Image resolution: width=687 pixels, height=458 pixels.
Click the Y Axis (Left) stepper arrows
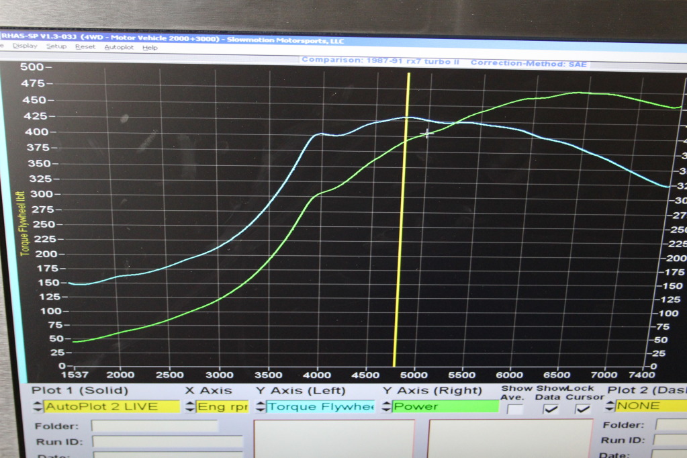click(261, 407)
